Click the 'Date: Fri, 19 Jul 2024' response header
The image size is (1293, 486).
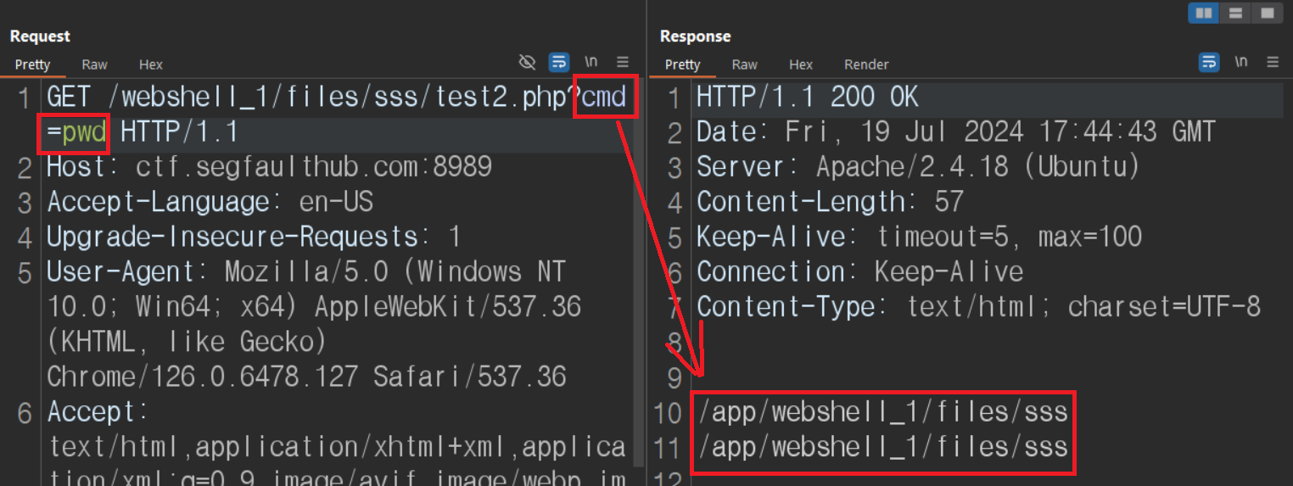click(x=956, y=132)
